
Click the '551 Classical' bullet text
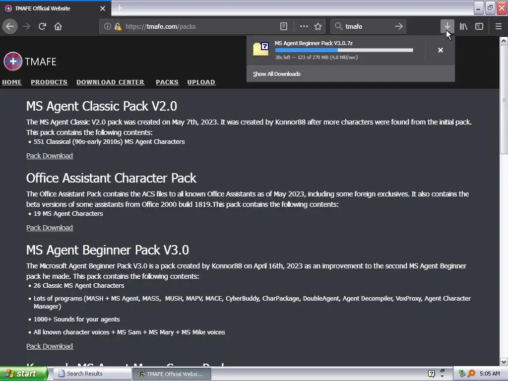(x=109, y=141)
